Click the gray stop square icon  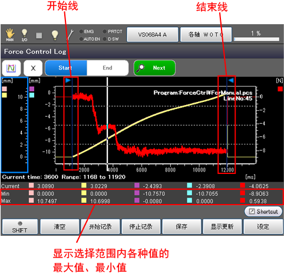tap(39, 35)
